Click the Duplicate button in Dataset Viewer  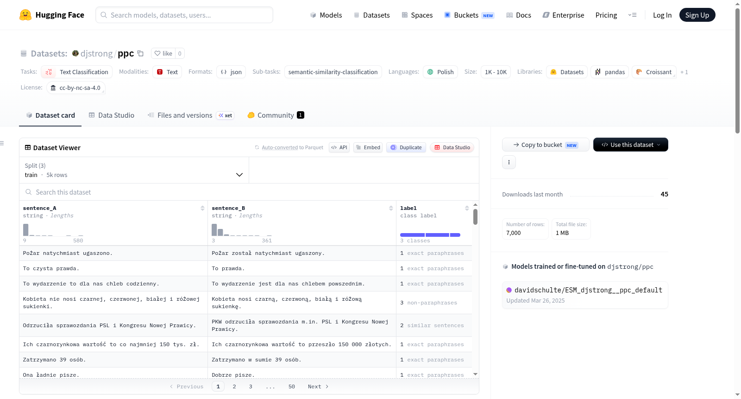406,147
